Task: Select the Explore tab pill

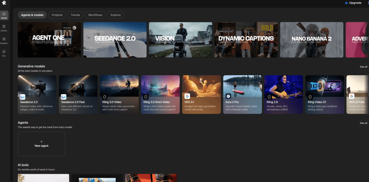Action: coord(115,15)
